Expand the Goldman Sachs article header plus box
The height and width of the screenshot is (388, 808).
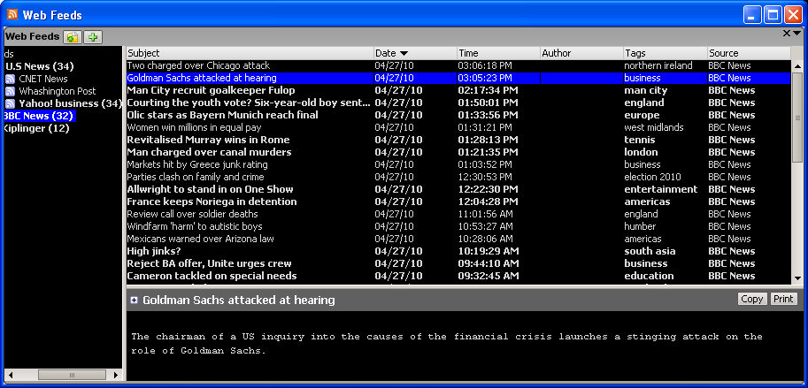click(134, 300)
